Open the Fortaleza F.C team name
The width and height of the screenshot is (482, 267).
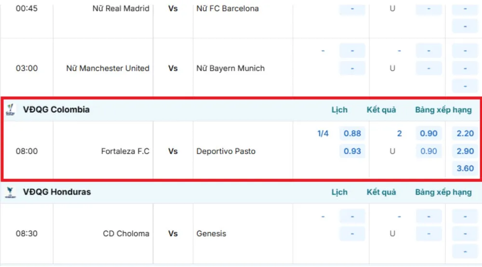(x=125, y=151)
